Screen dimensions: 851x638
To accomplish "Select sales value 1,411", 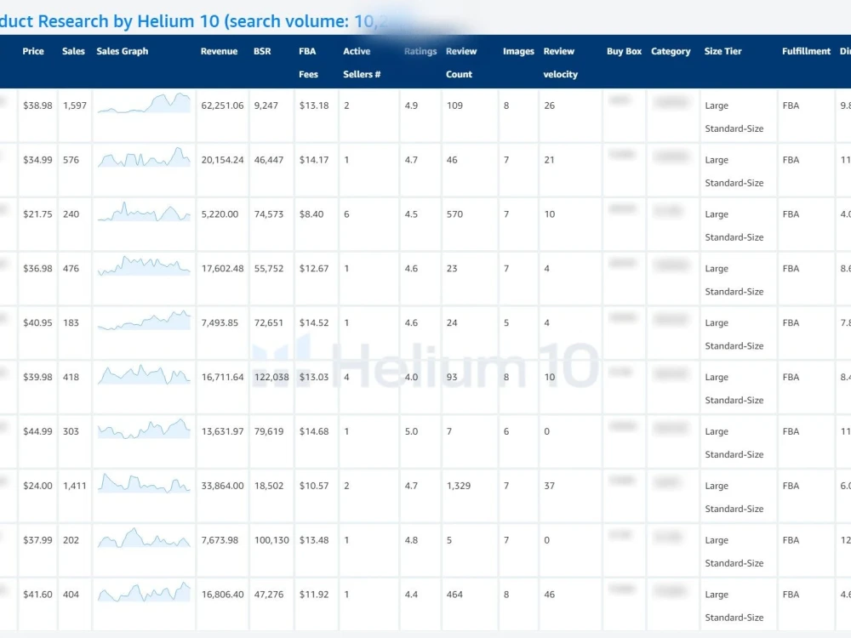I will pyautogui.click(x=74, y=485).
